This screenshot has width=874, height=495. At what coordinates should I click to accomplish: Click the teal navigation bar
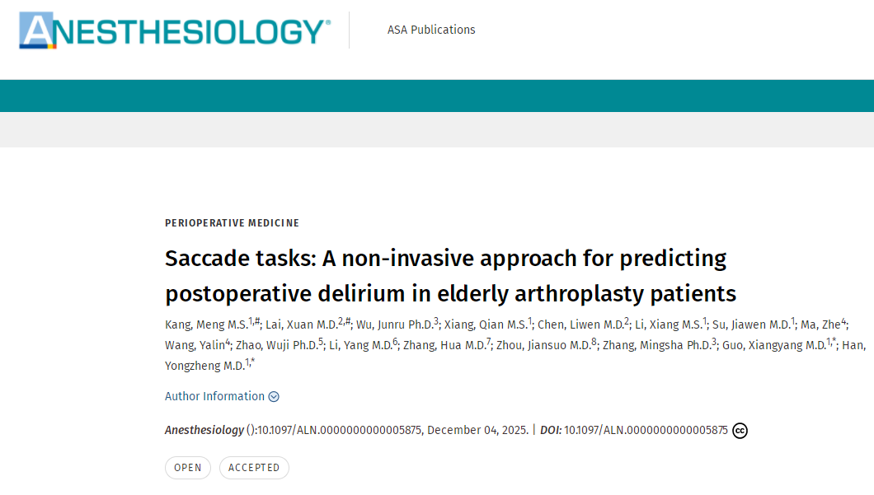tap(437, 96)
